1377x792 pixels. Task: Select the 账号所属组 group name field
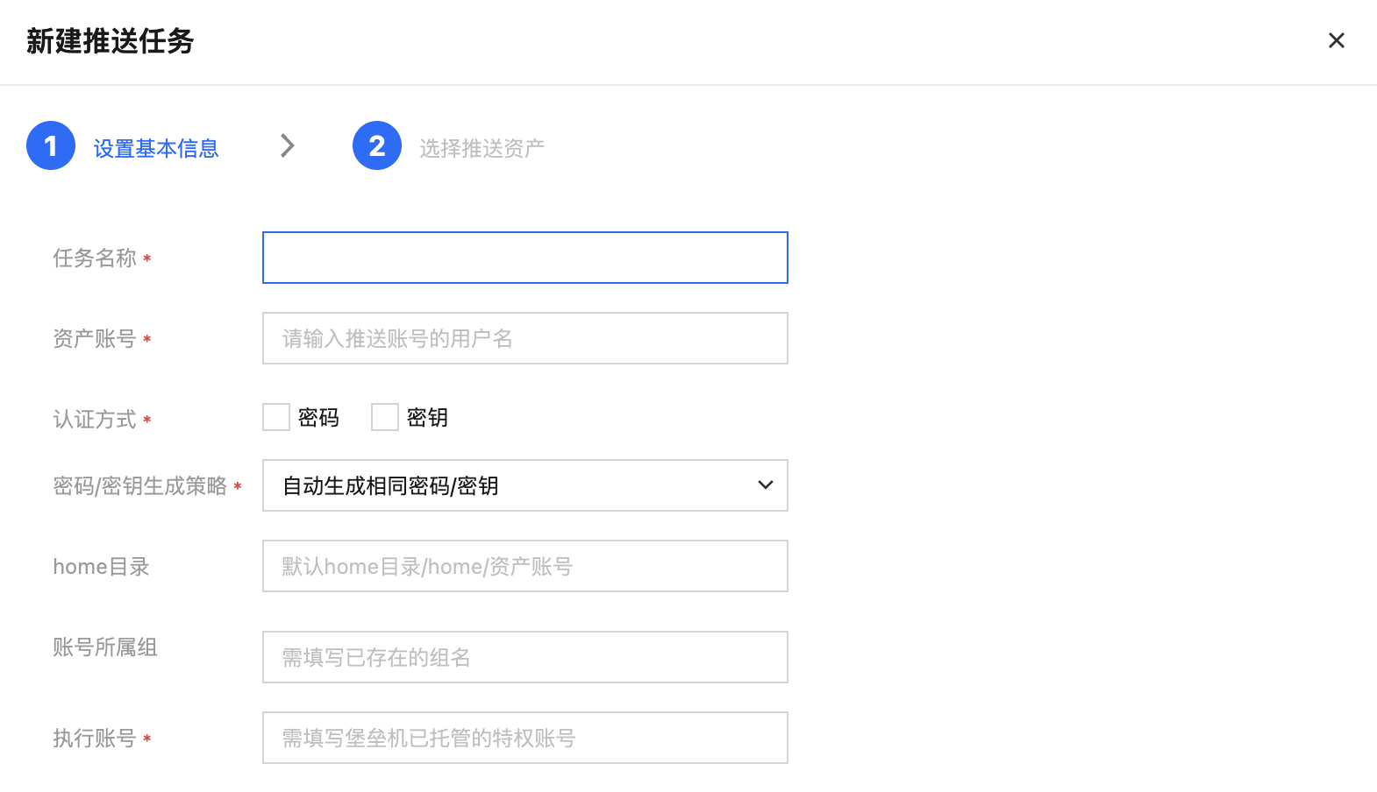tap(524, 657)
